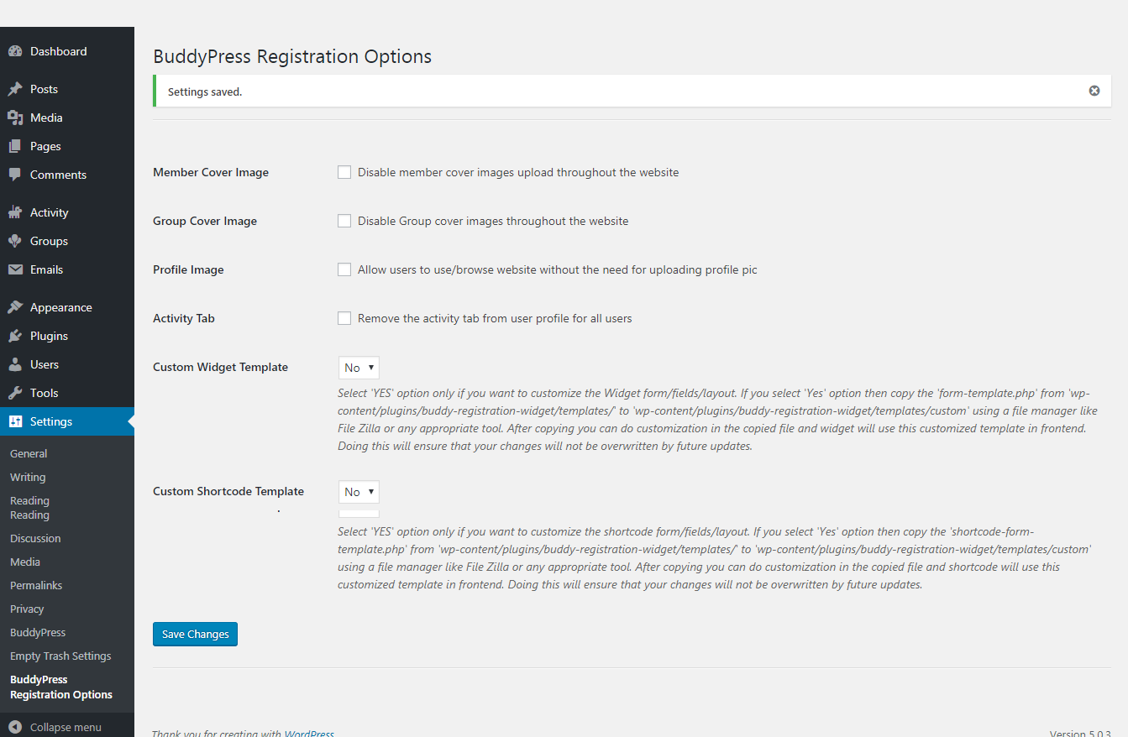Open the Permalinks settings submenu
Viewport: 1128px width, 737px height.
pyautogui.click(x=36, y=585)
